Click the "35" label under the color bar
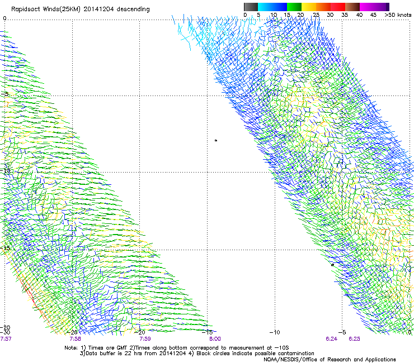Screen dimensions: 414x363 point(345,15)
